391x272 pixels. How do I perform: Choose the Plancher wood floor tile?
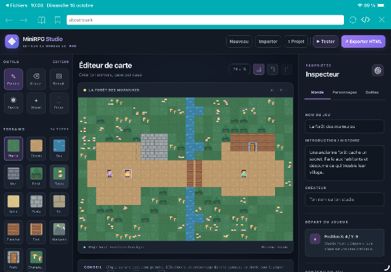(x=13, y=232)
